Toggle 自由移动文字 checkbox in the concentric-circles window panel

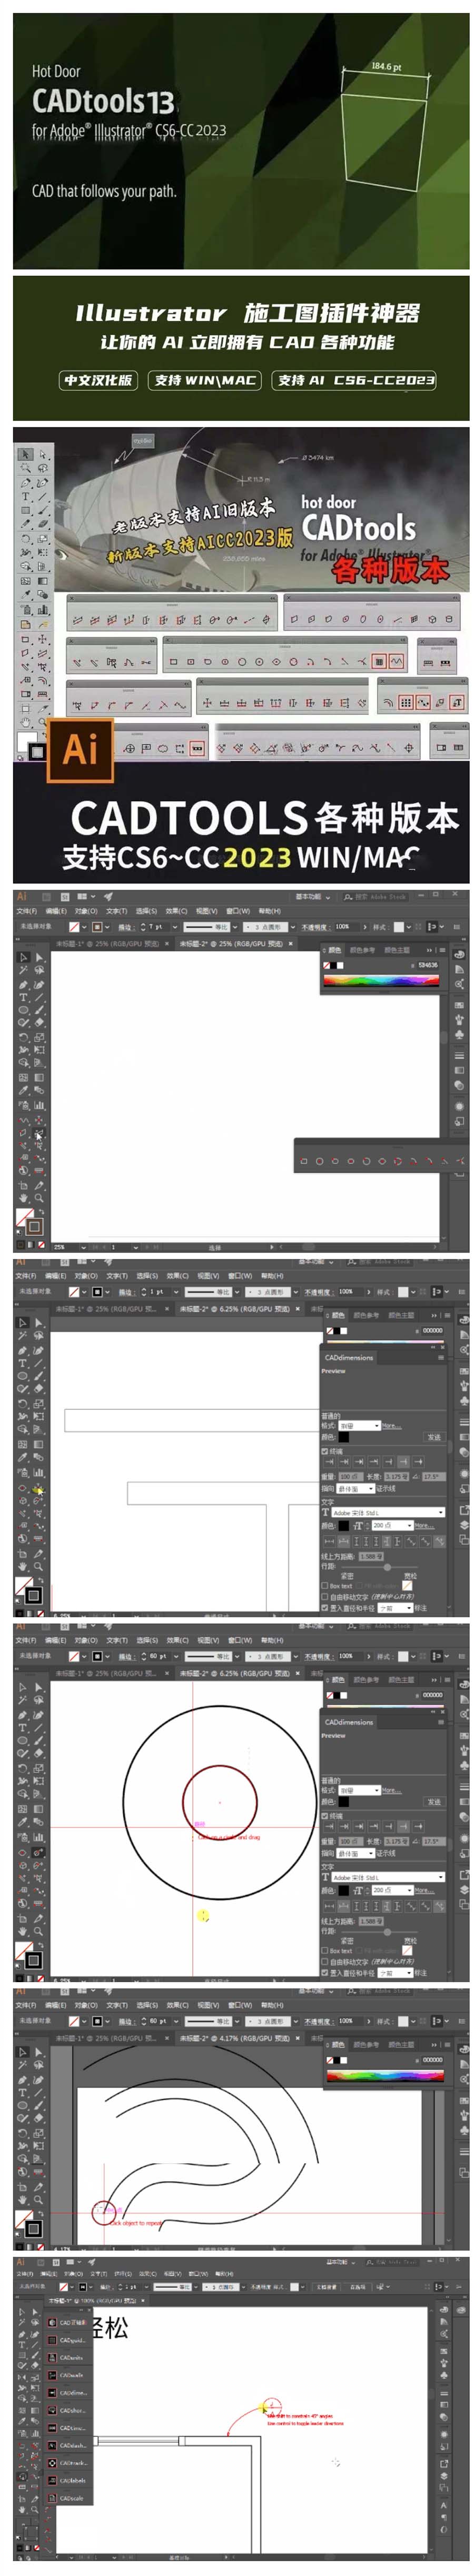324,1962
